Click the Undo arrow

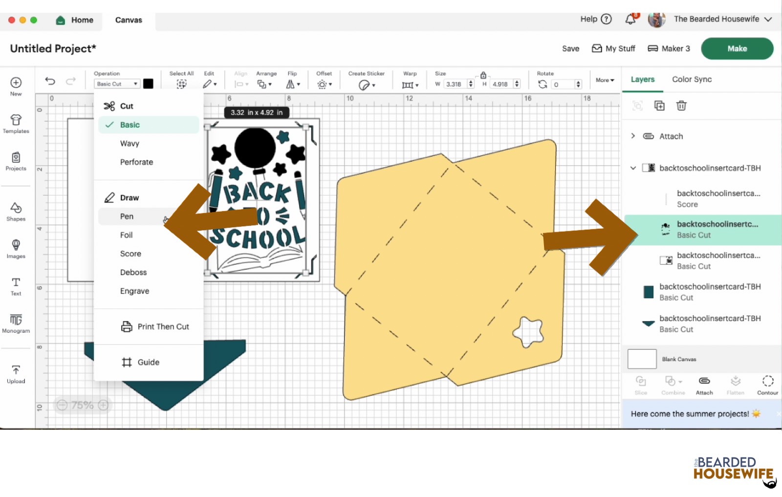tap(50, 81)
